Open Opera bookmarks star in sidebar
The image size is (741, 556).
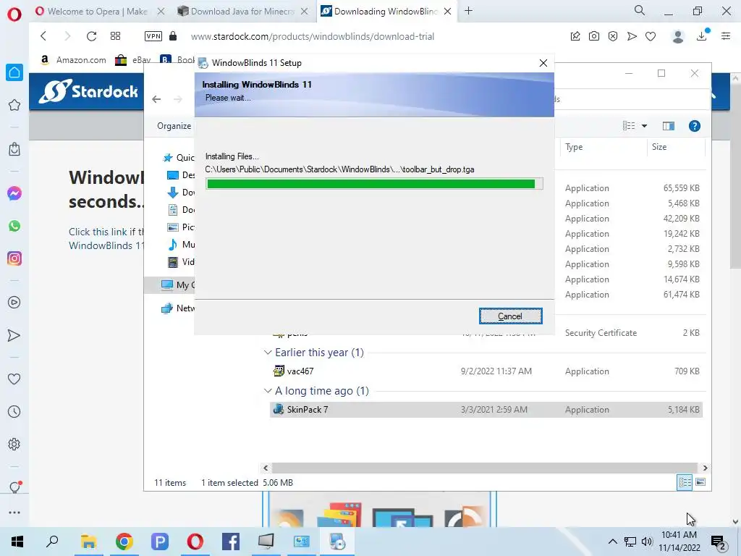(x=14, y=105)
